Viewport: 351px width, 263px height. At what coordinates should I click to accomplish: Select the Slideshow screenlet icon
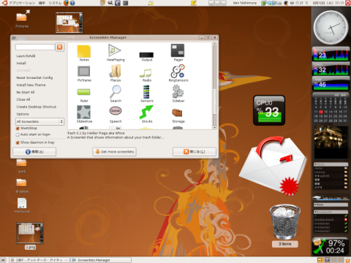pos(84,112)
